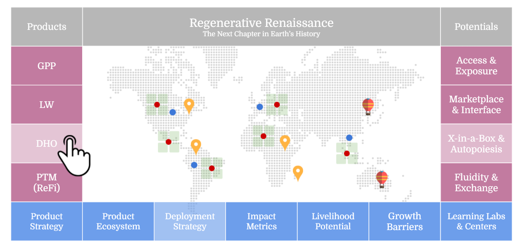Show the Growth Barriers tab

(405, 221)
